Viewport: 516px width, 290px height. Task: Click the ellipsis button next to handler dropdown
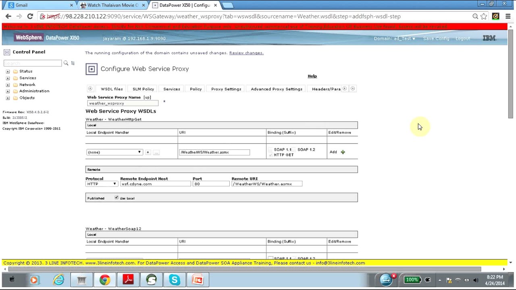point(156,152)
